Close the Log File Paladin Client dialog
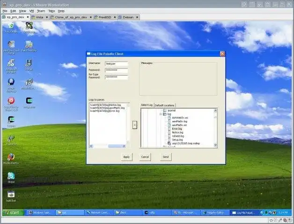294x224 pixels. pyautogui.click(x=222, y=54)
